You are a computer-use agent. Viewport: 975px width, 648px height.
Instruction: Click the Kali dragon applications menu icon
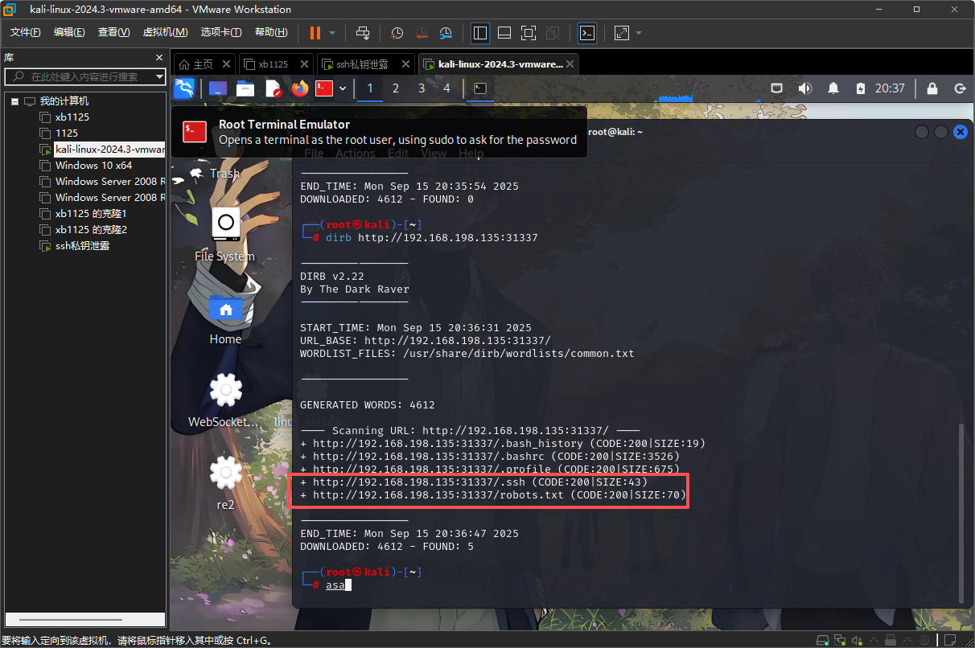click(184, 88)
